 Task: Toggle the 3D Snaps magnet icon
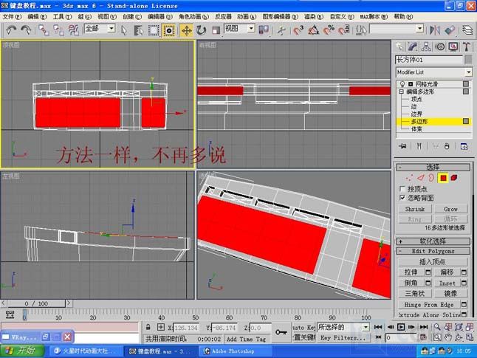click(x=298, y=30)
